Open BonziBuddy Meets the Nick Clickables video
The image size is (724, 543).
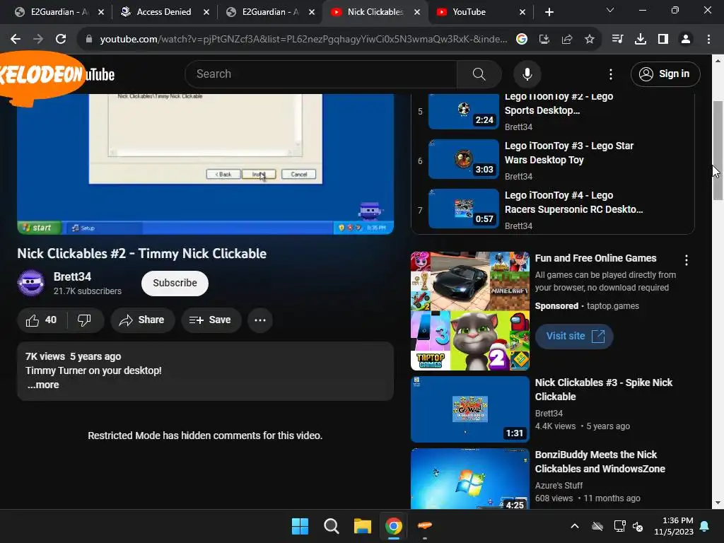point(600,462)
